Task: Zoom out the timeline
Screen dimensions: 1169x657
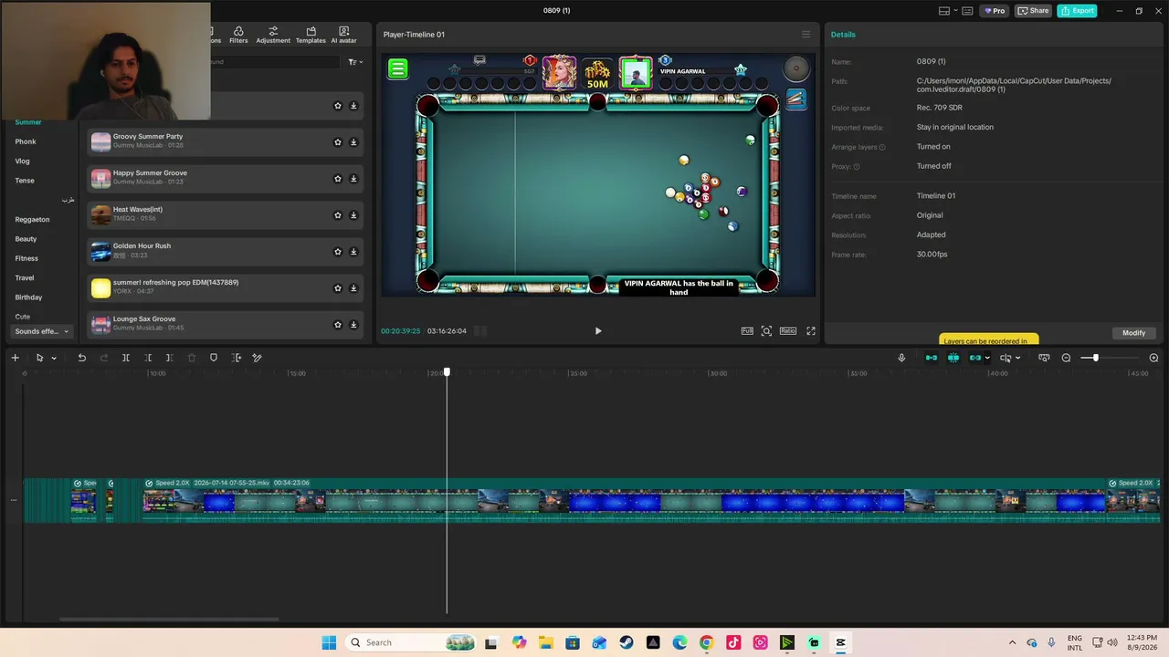Action: tap(1066, 358)
